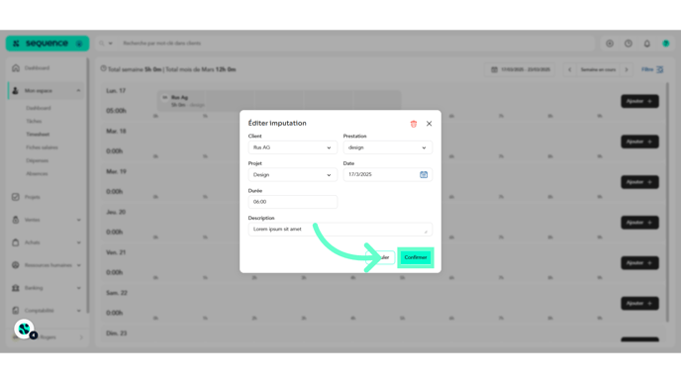Click Ajouter button for Jeu. 20
Viewport: 681px width, 383px height.
tap(639, 223)
